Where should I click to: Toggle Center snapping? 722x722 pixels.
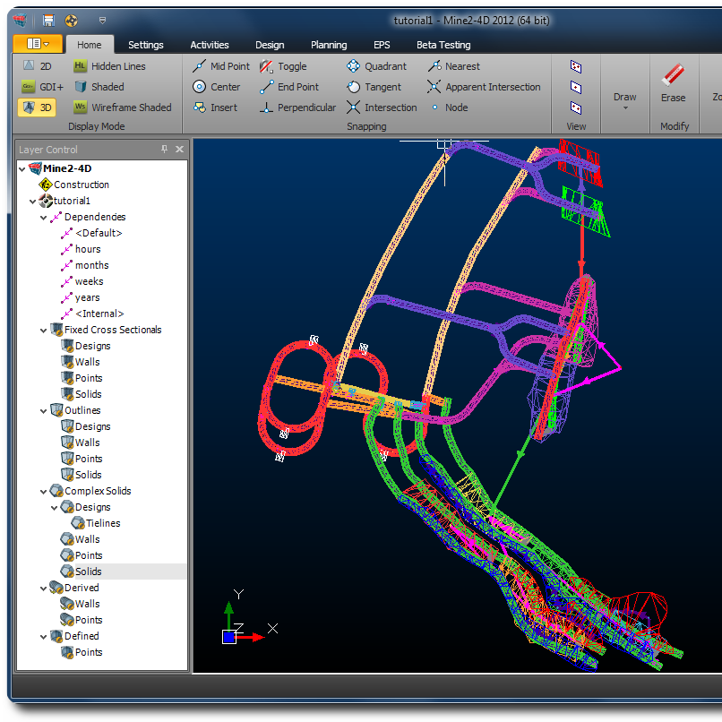[216, 87]
